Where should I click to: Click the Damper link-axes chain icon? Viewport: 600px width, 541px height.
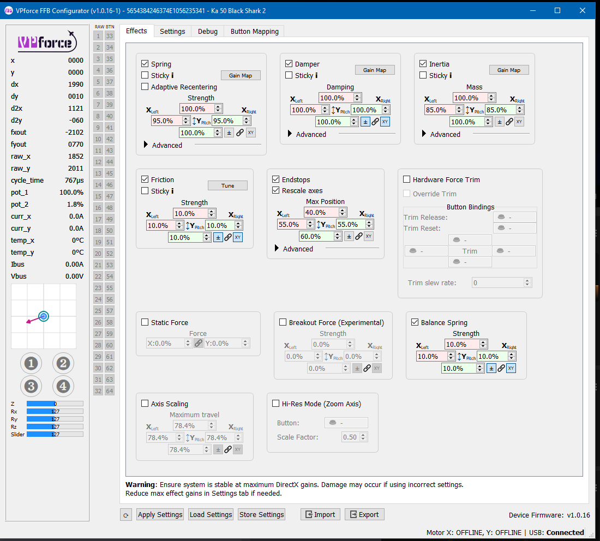(375, 122)
